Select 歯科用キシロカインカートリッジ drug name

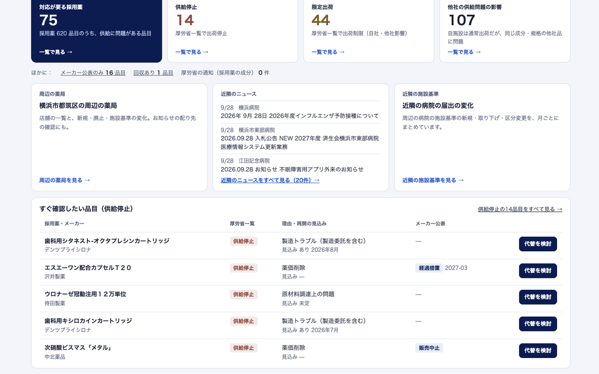88,321
